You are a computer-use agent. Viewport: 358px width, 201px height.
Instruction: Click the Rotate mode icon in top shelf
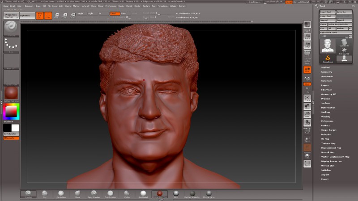coord(72,16)
